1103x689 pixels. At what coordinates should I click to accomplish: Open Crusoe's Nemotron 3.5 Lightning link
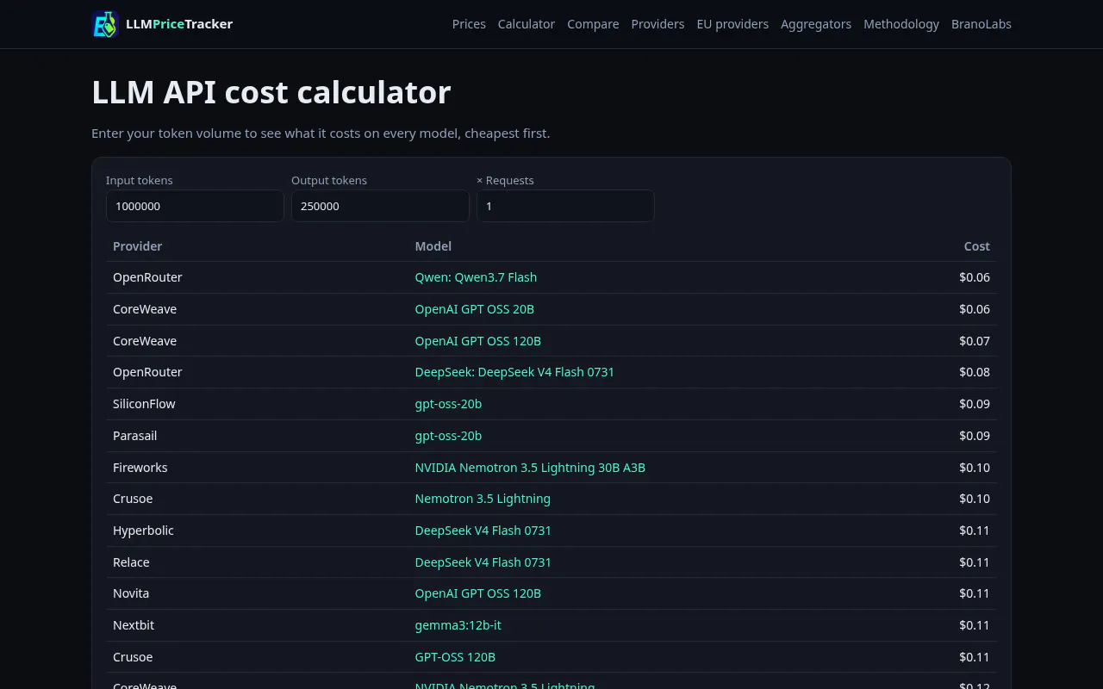(x=483, y=499)
